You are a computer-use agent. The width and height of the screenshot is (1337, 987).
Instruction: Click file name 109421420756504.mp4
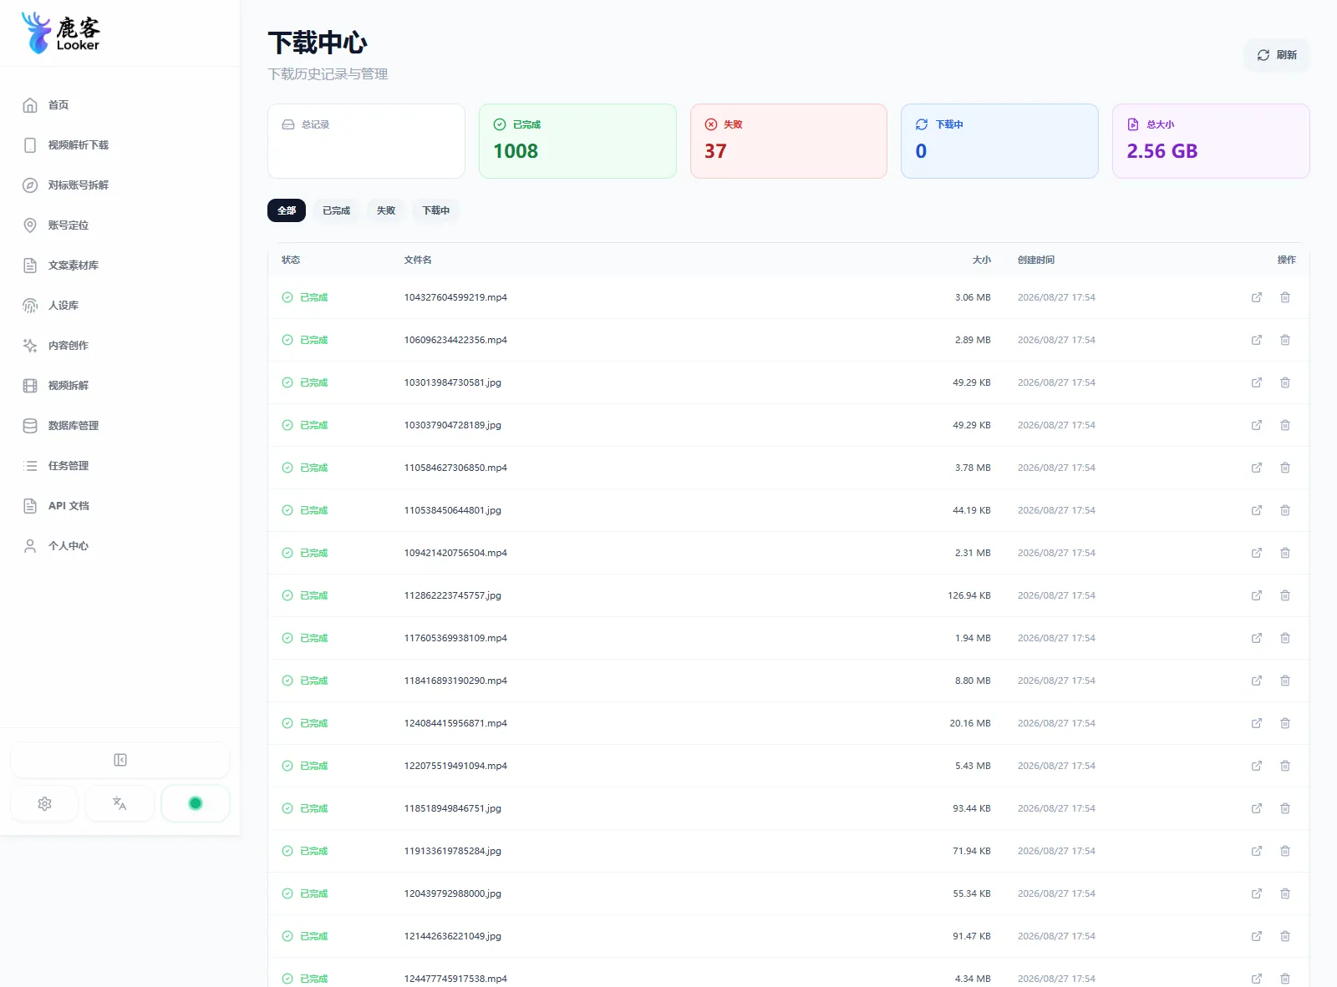tap(455, 553)
